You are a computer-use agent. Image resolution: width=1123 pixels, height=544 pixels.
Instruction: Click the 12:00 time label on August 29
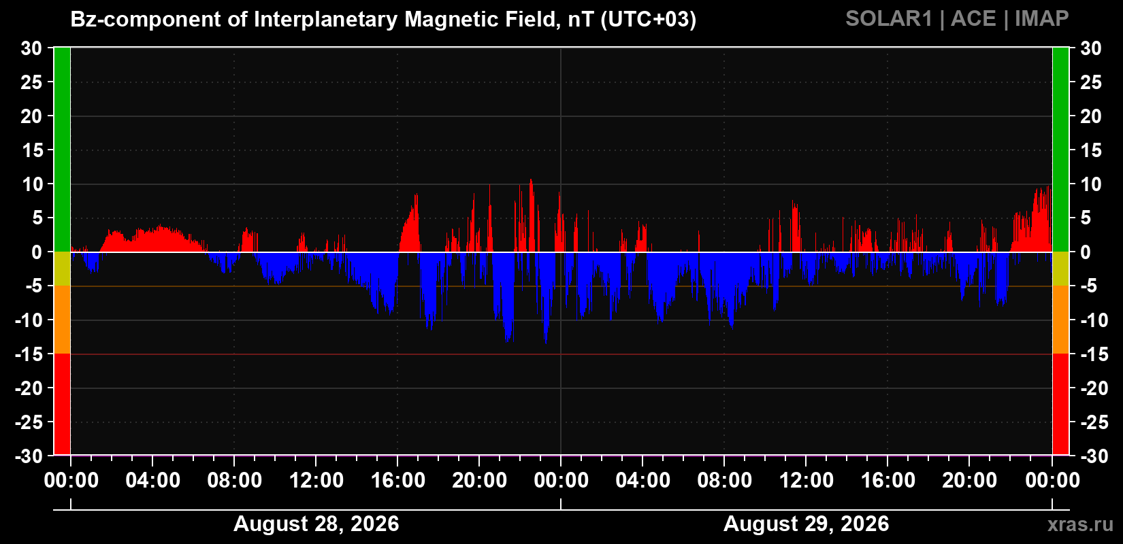pyautogui.click(x=807, y=481)
